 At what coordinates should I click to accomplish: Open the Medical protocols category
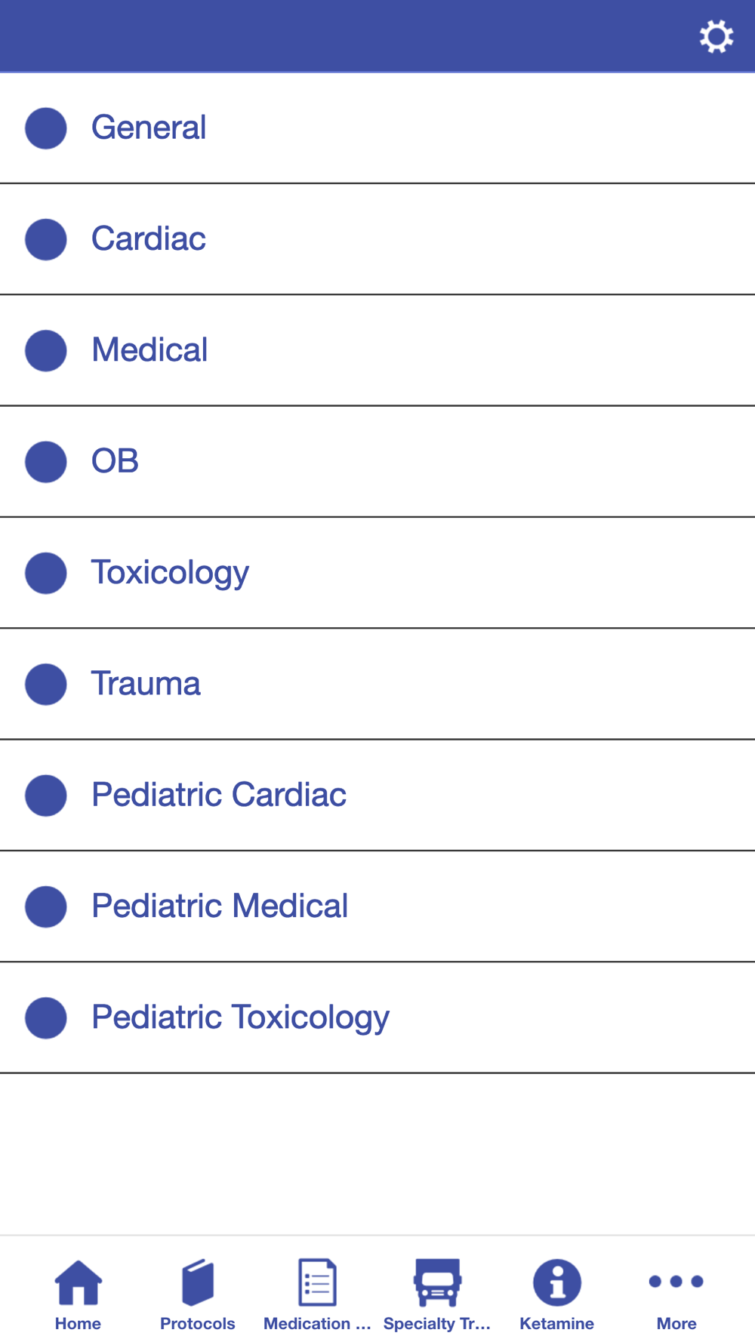tap(149, 350)
